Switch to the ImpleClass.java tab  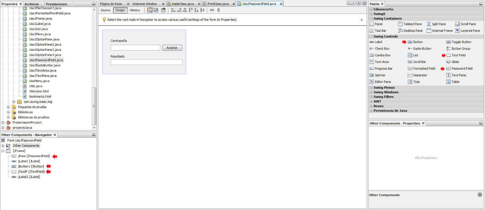[182, 4]
